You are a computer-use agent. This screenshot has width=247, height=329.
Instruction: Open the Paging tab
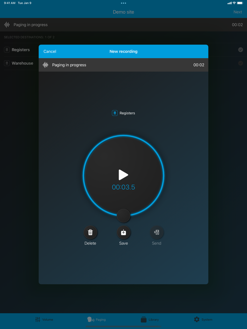tap(96, 319)
